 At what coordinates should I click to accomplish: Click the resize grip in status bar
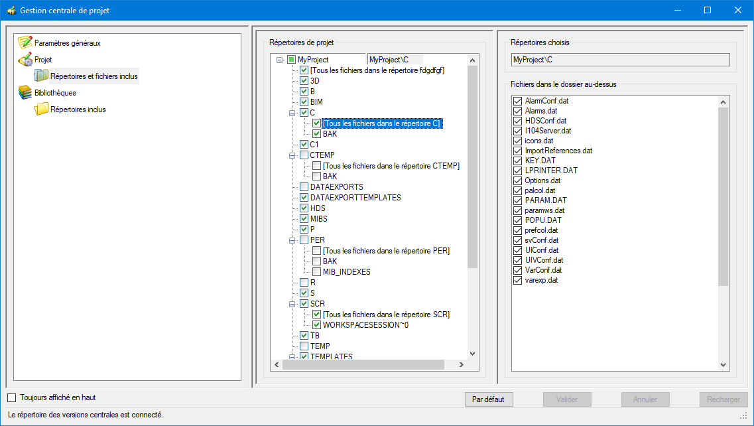click(x=743, y=415)
